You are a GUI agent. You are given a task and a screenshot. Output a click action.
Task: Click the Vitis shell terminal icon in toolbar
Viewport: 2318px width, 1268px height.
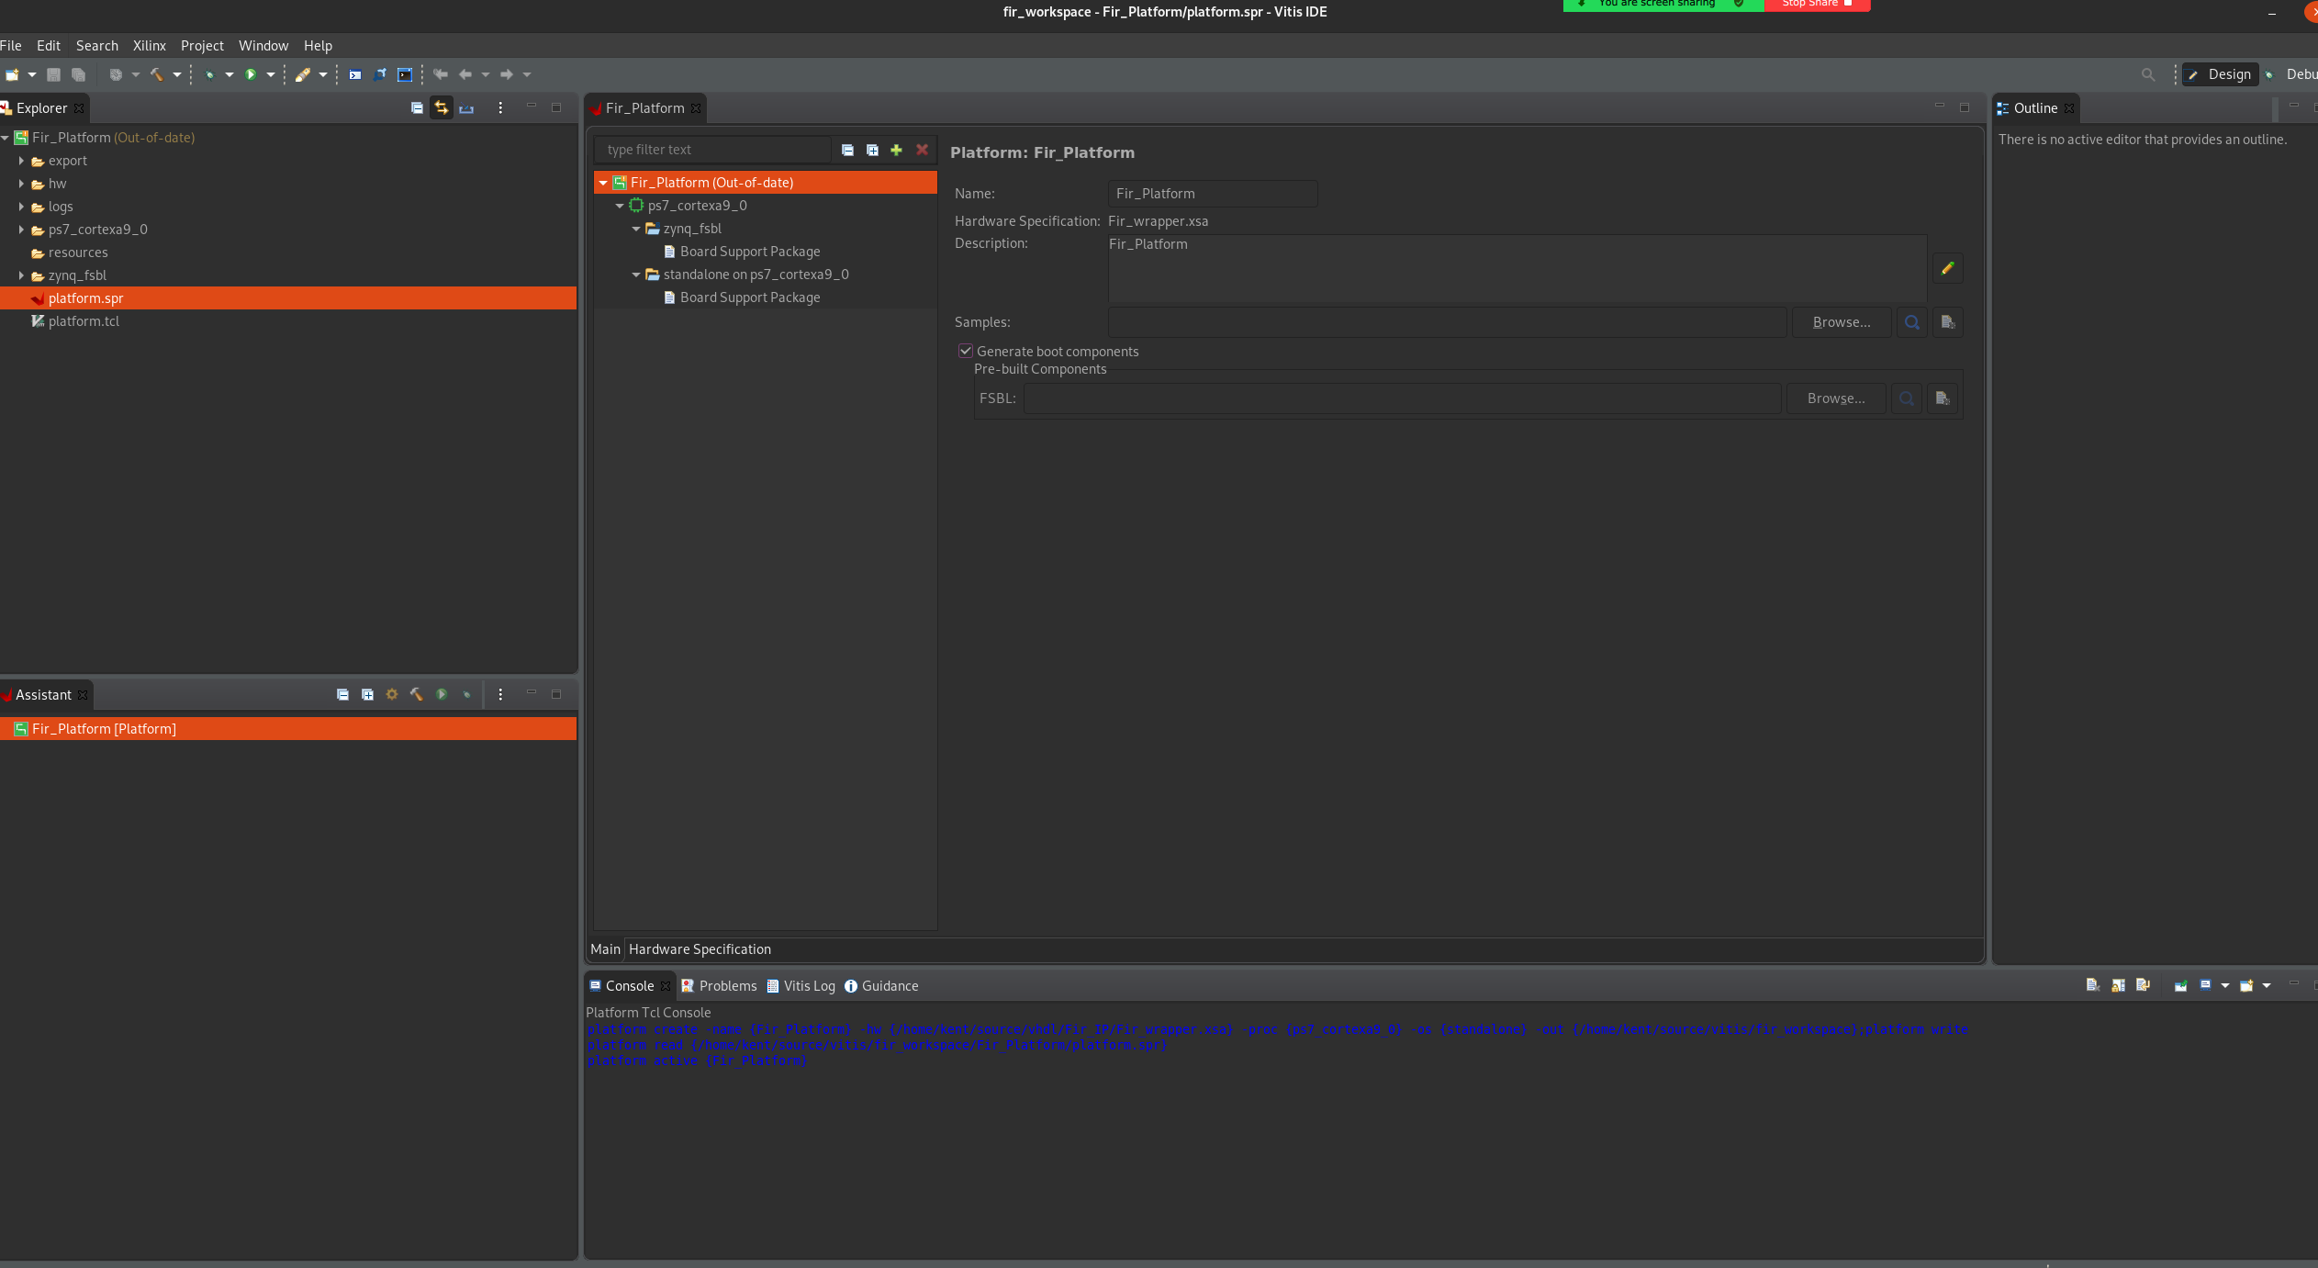[x=405, y=74]
